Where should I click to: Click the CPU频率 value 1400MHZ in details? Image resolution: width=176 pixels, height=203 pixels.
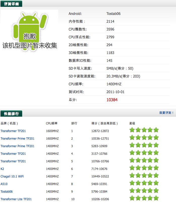click(114, 84)
